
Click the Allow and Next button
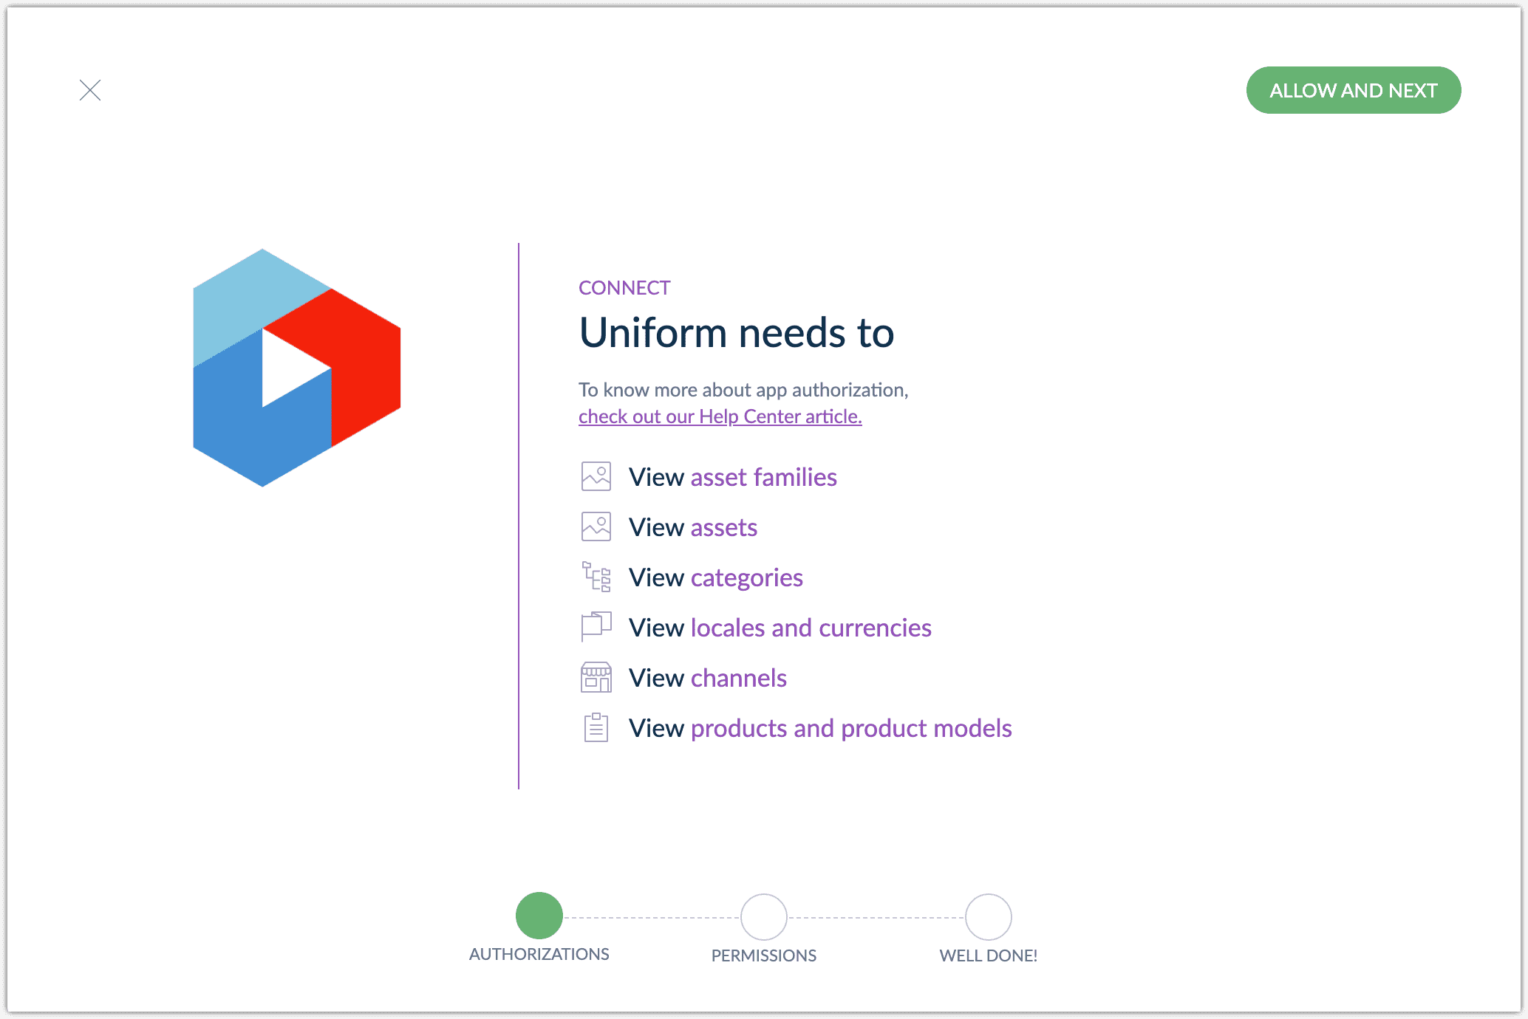click(x=1353, y=90)
